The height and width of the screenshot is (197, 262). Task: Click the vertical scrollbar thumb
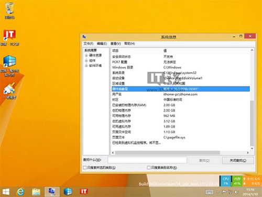[252, 123]
